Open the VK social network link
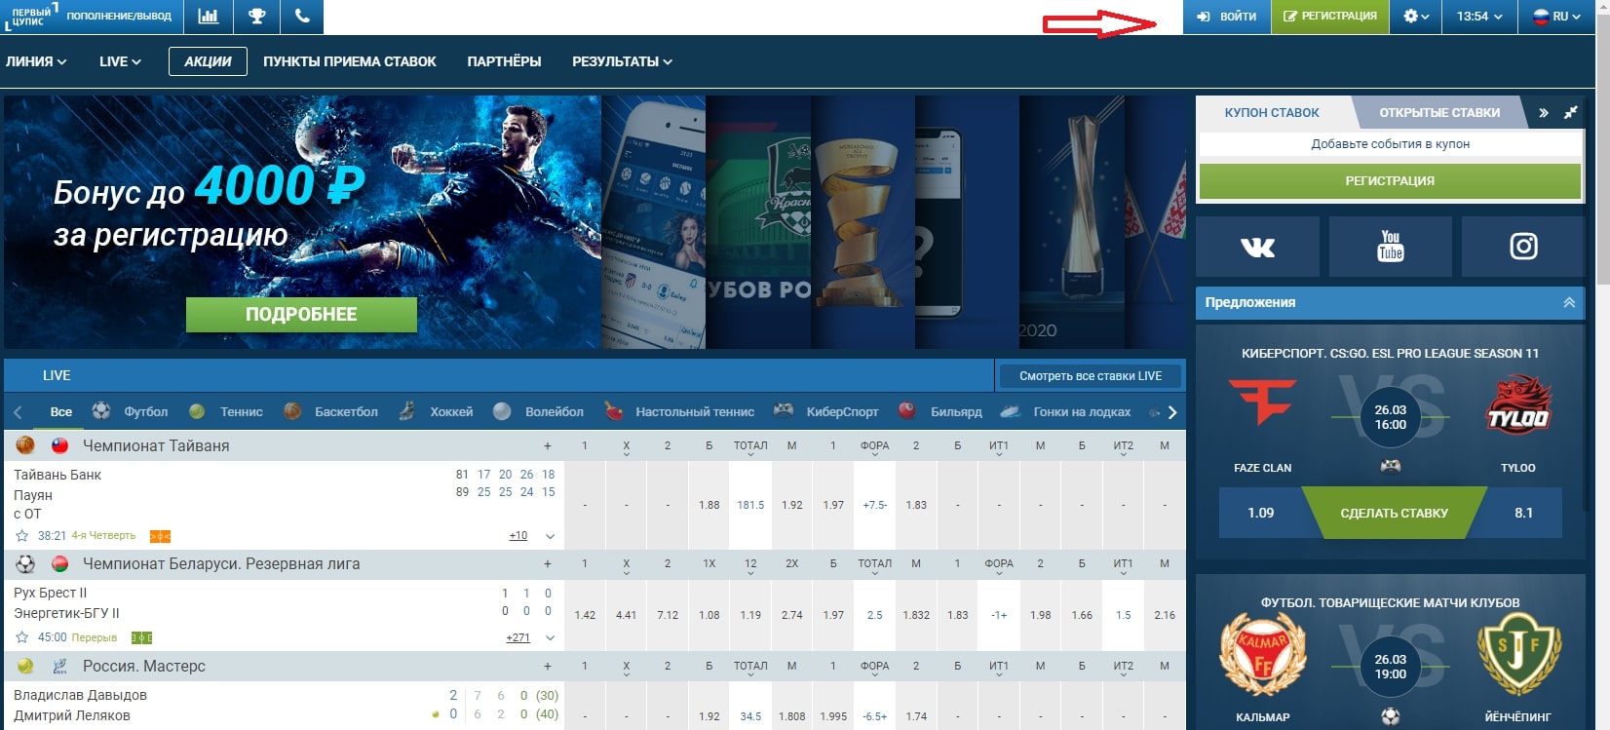Screen dimensions: 1610x730 pos(1257,247)
